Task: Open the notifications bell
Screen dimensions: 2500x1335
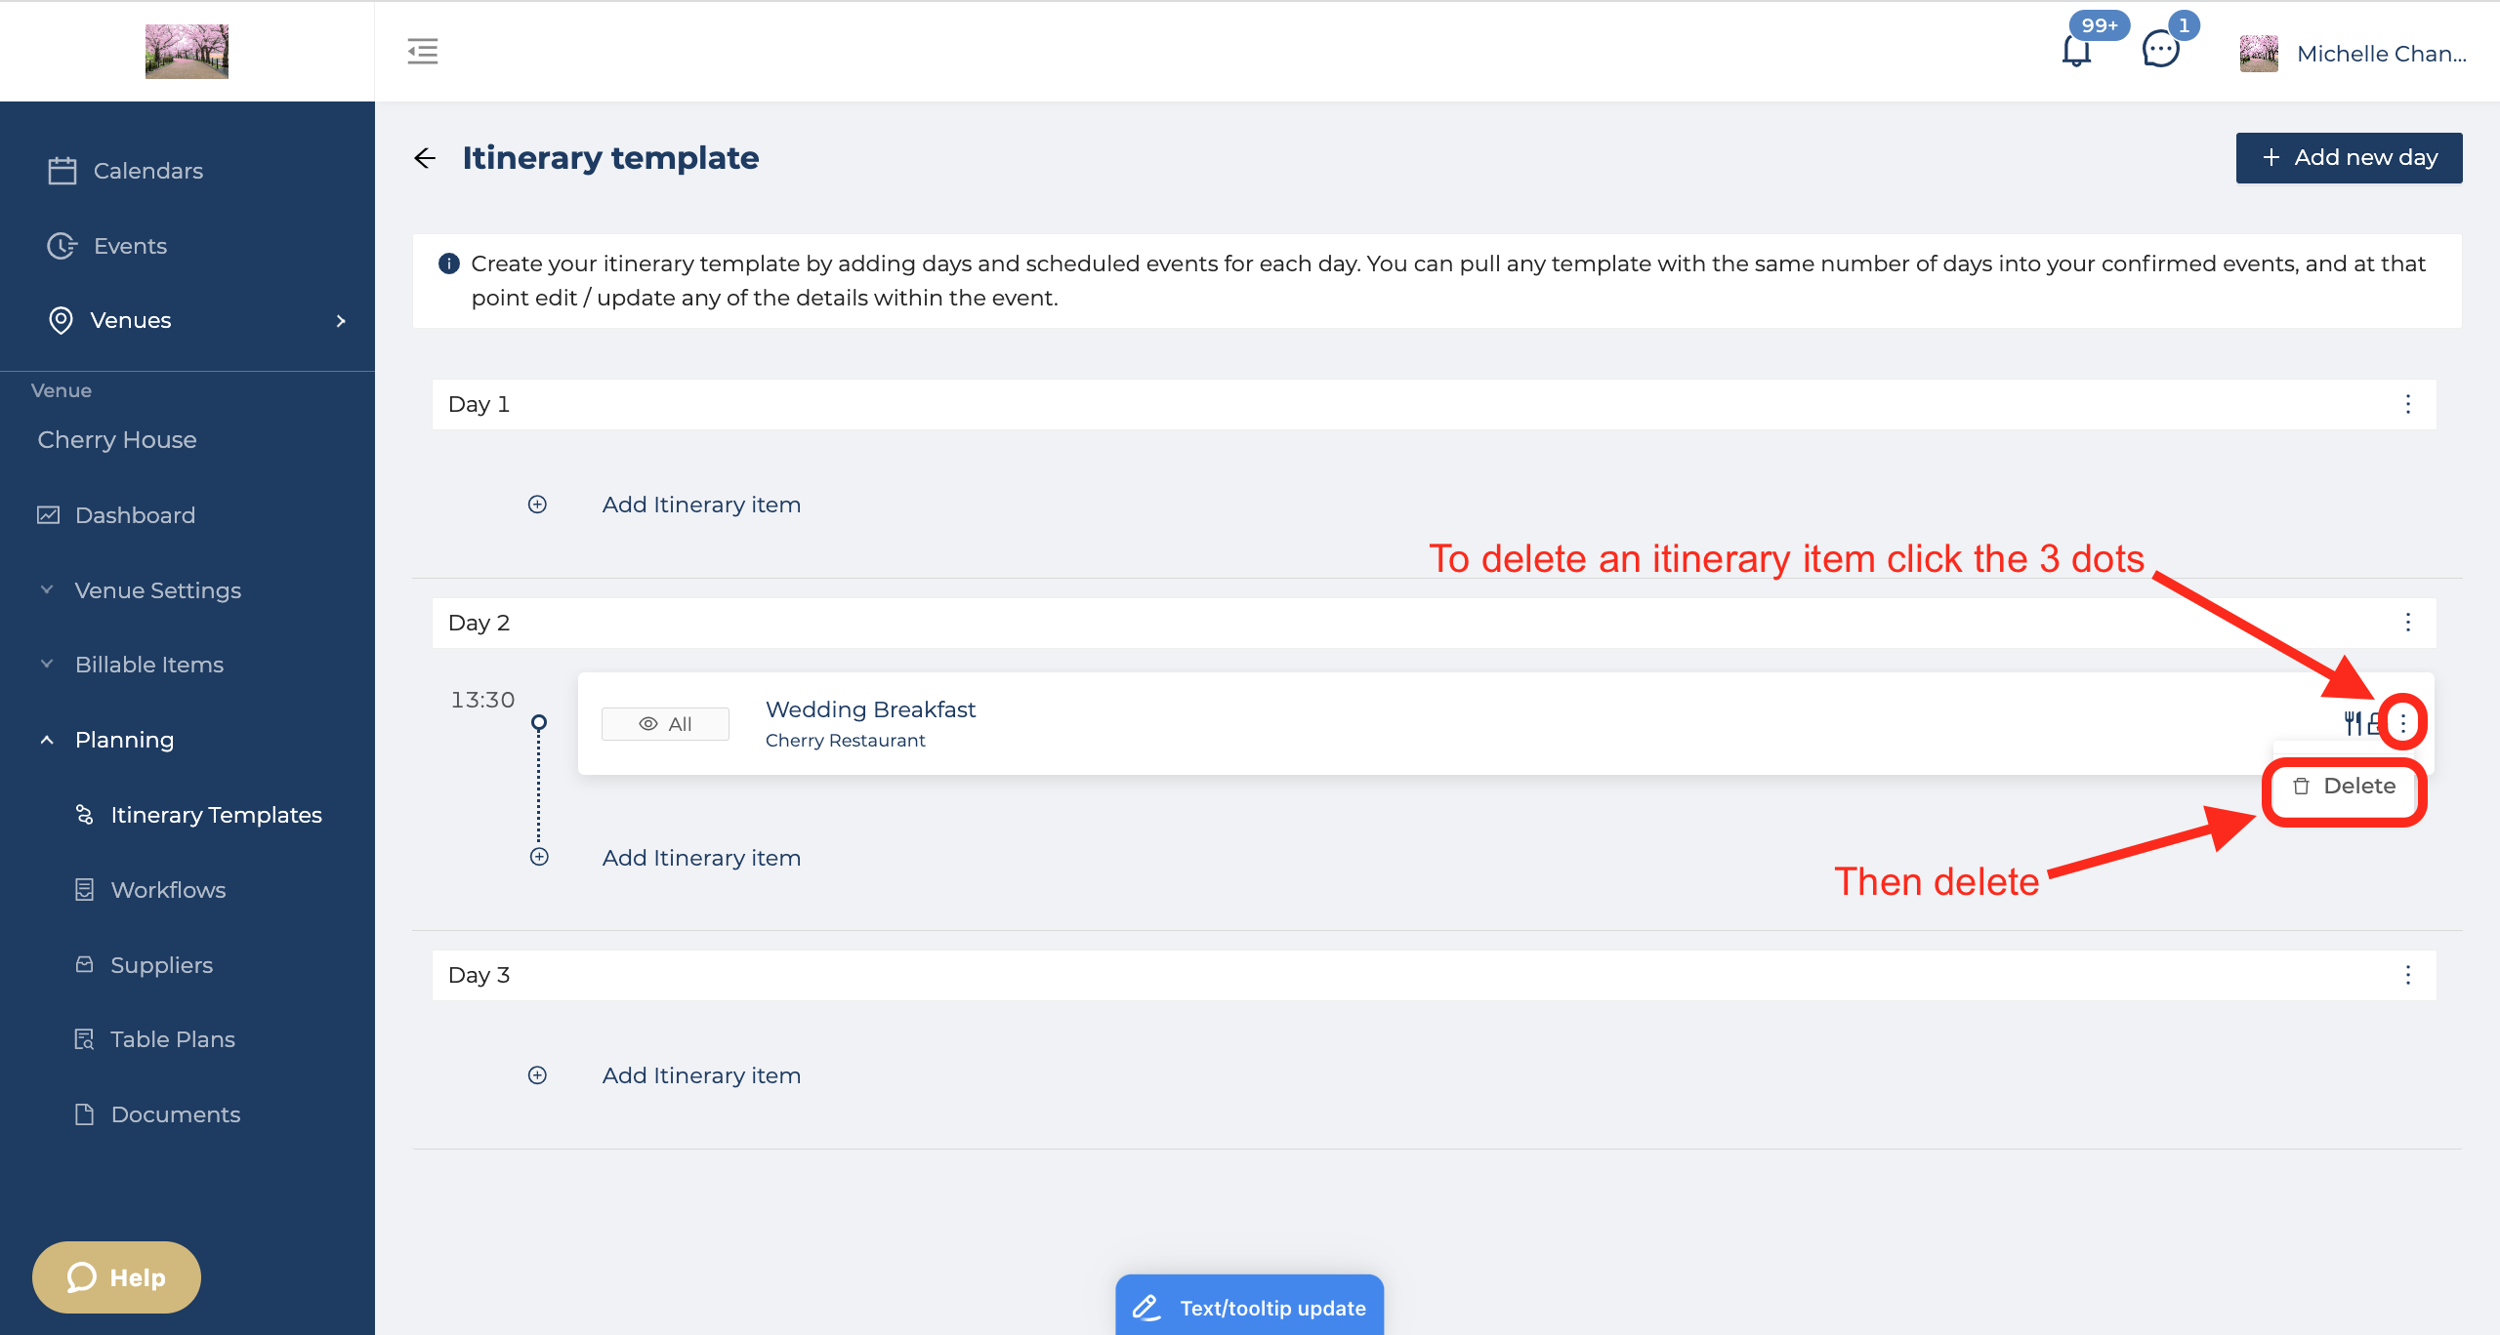Action: pos(2076,51)
